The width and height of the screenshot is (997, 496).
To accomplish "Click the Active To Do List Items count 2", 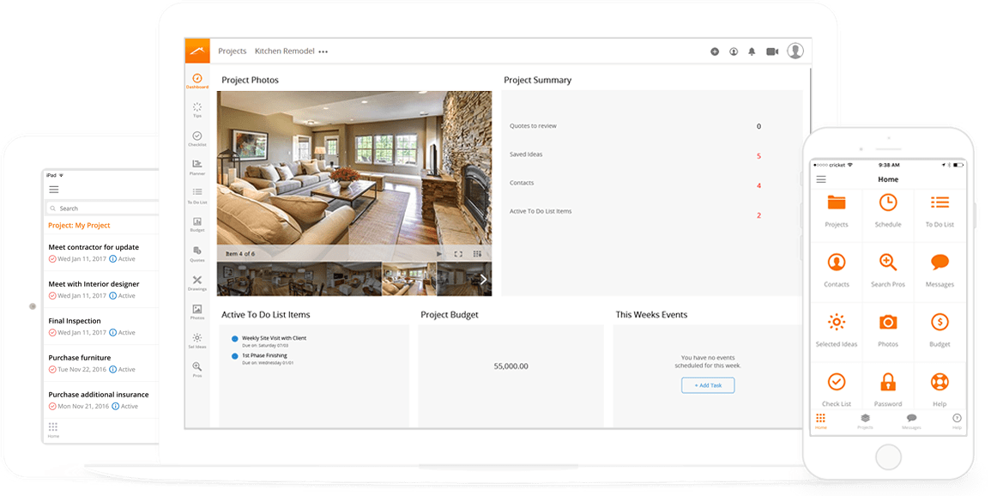I will click(758, 215).
